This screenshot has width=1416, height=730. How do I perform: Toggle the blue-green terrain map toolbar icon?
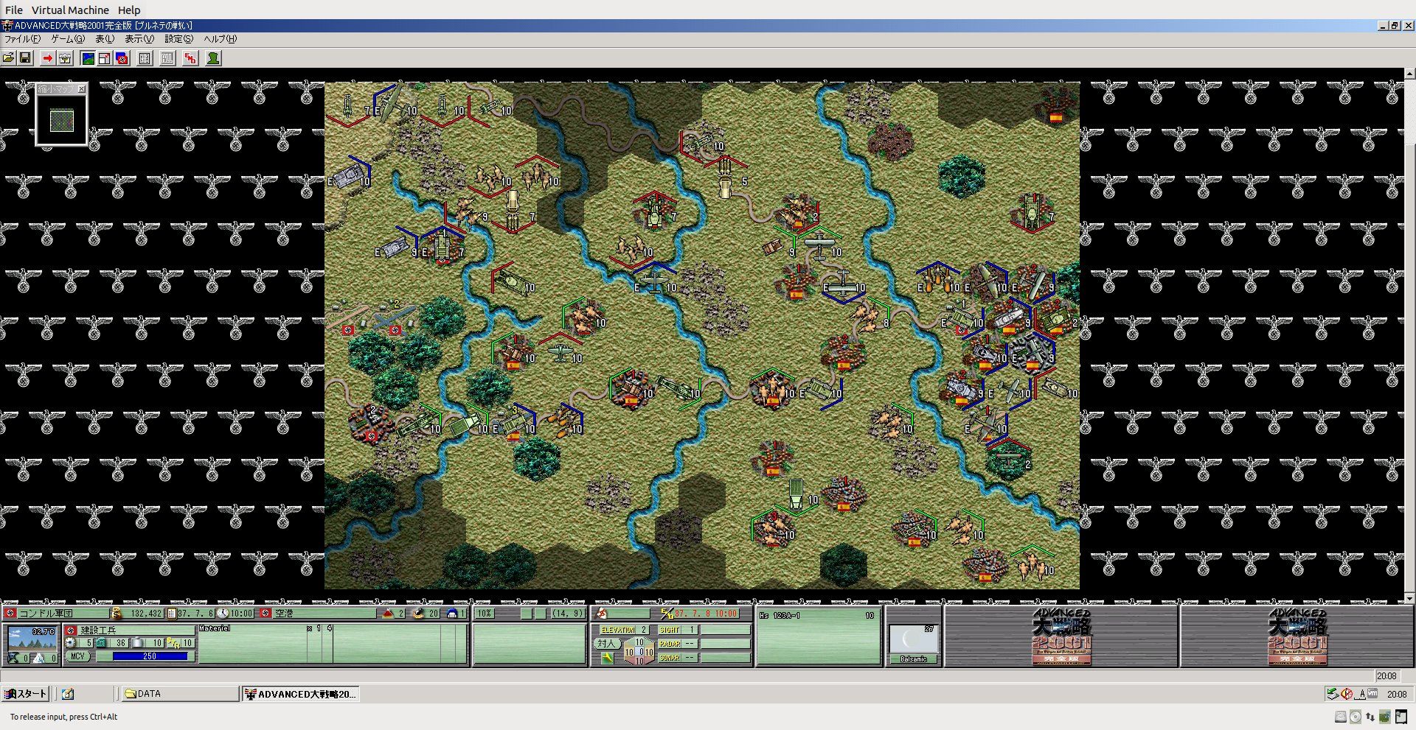click(x=88, y=58)
